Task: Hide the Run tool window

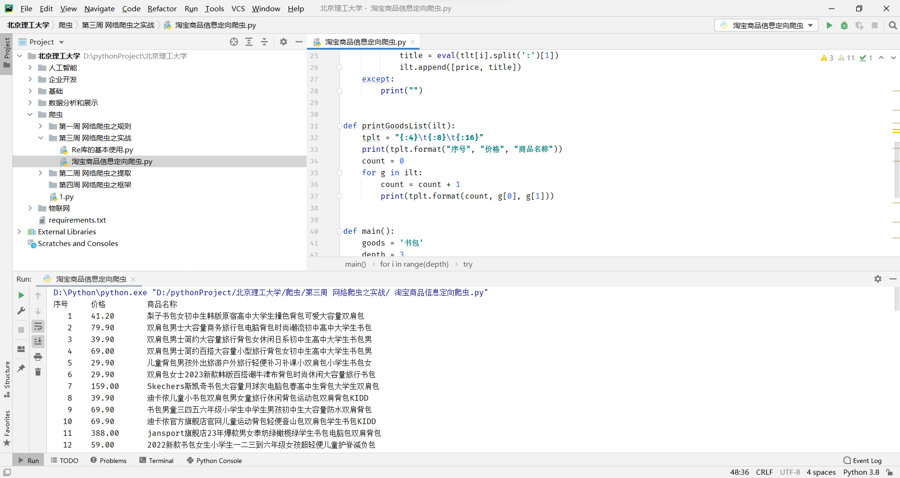Action: [893, 279]
